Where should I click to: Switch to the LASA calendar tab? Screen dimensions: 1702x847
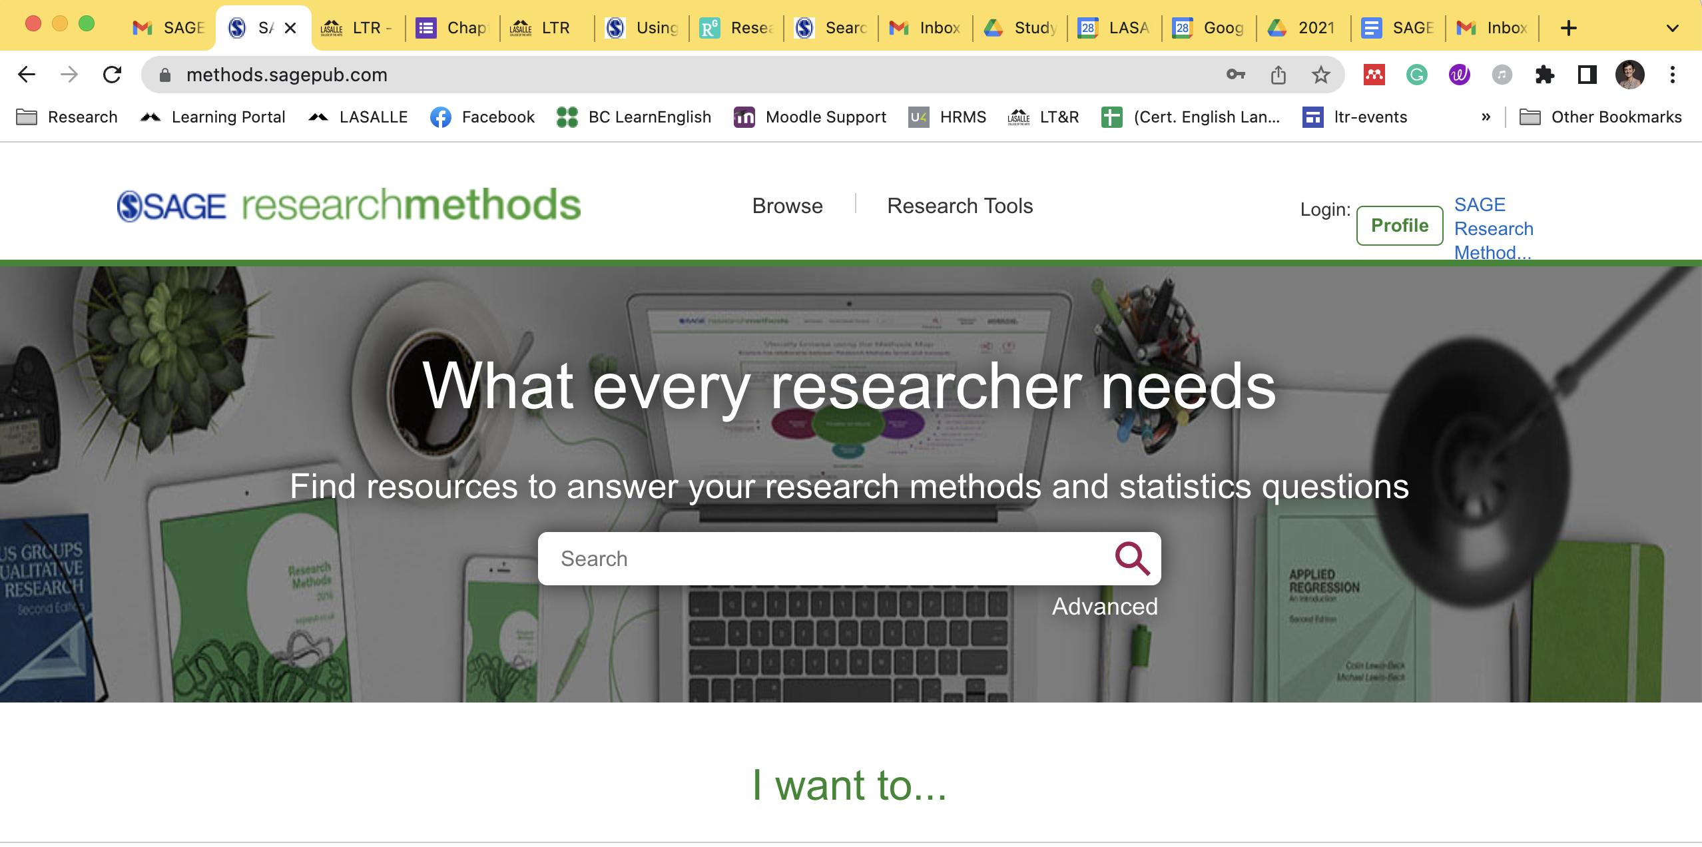pyautogui.click(x=1115, y=28)
